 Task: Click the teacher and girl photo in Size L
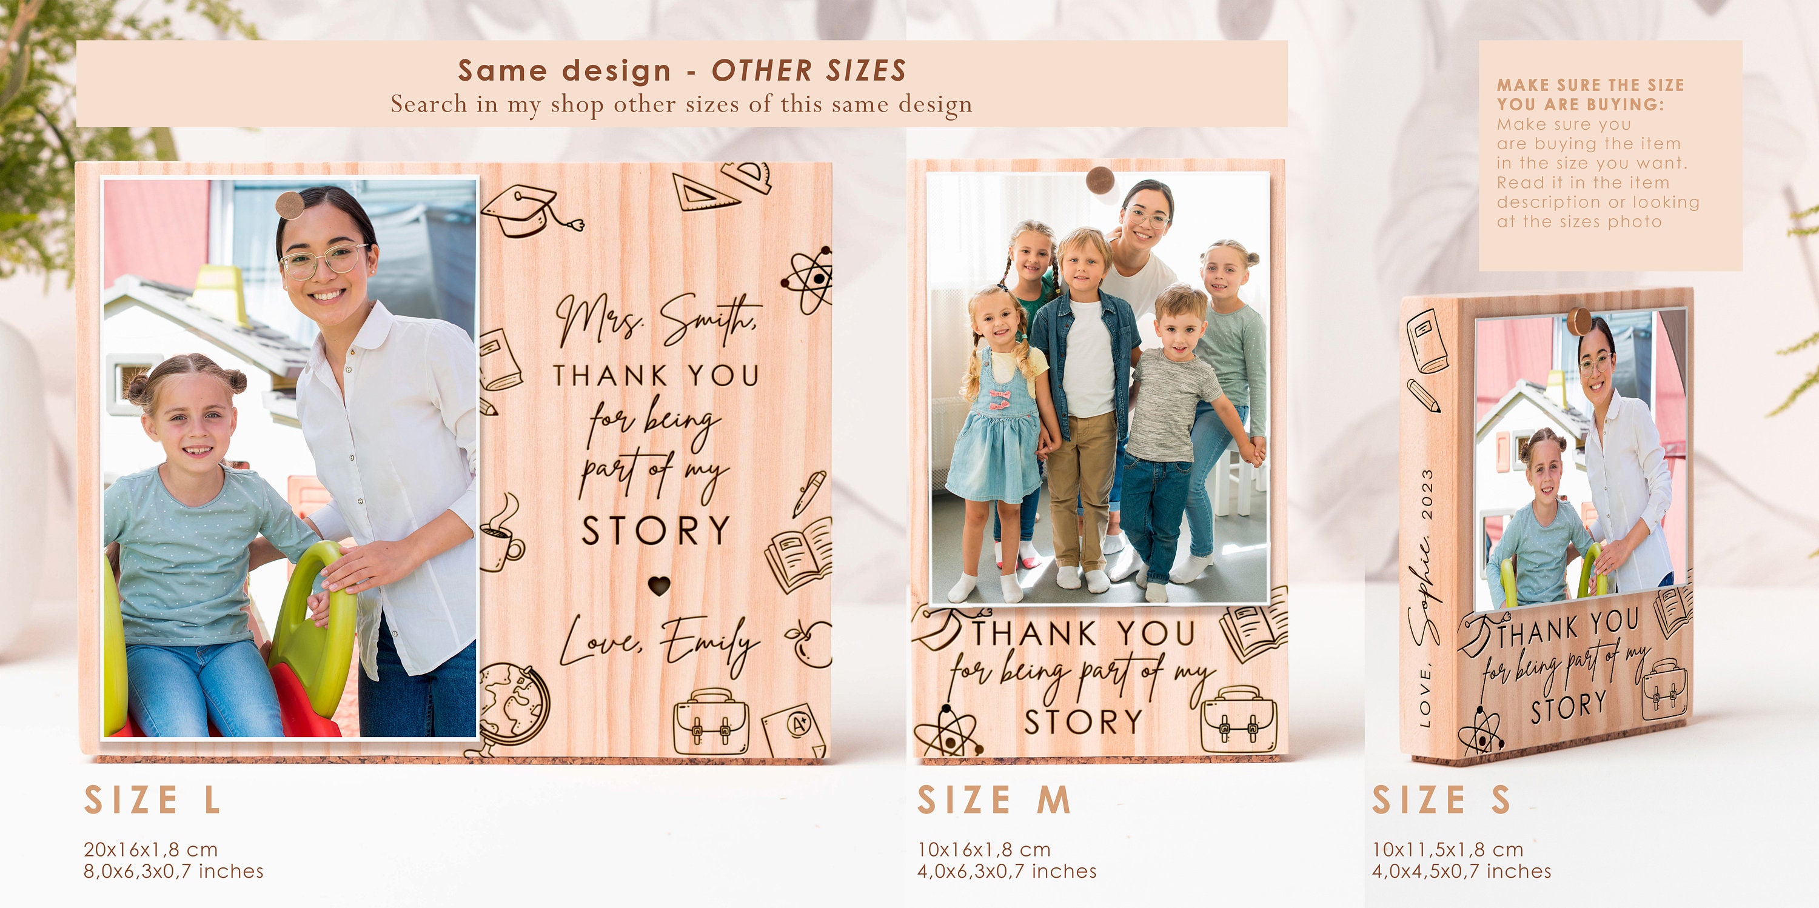click(x=290, y=458)
